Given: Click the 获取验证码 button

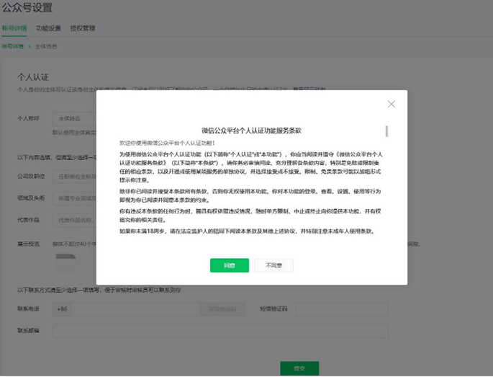Looking at the screenshot, I should (x=222, y=309).
